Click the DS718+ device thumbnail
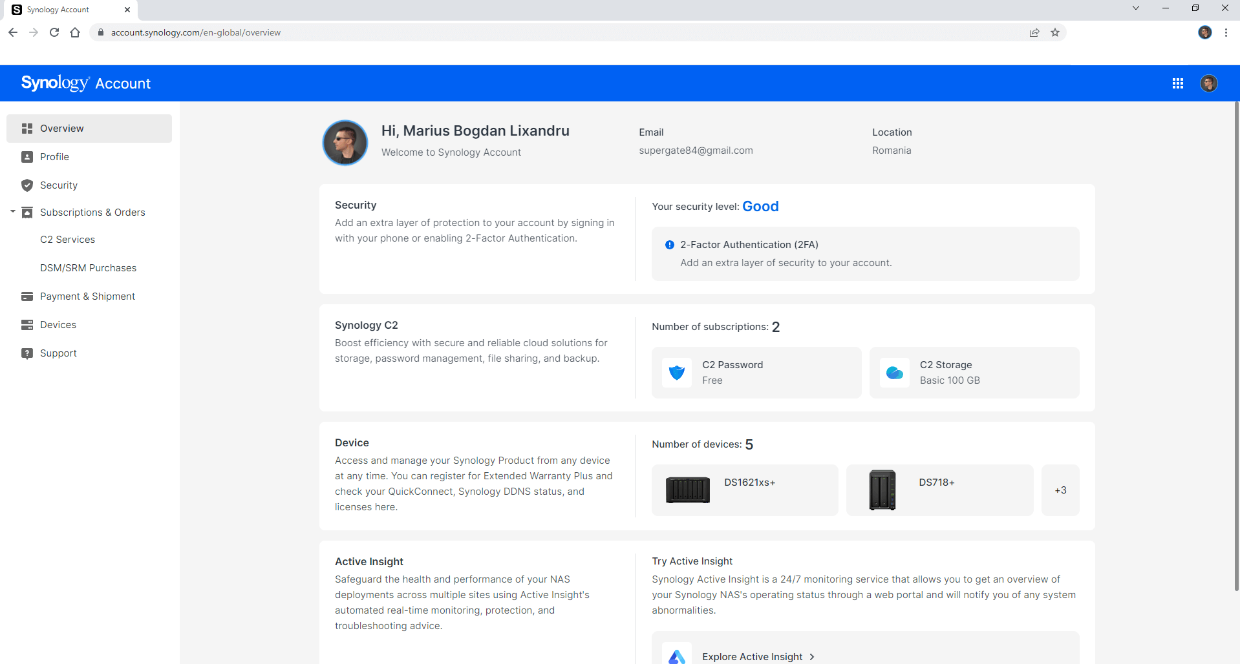The image size is (1240, 664). [x=882, y=490]
